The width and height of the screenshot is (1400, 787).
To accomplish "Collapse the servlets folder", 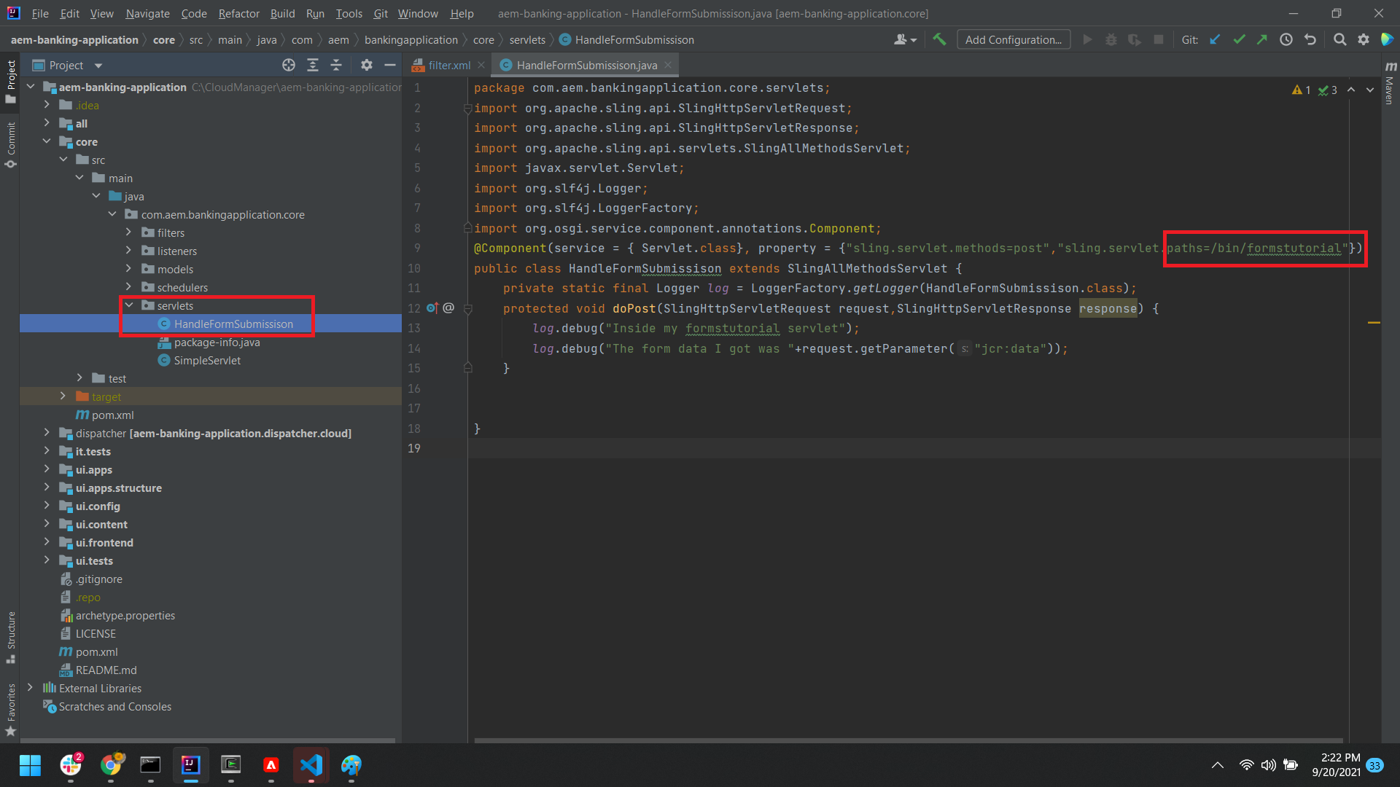I will (x=129, y=305).
